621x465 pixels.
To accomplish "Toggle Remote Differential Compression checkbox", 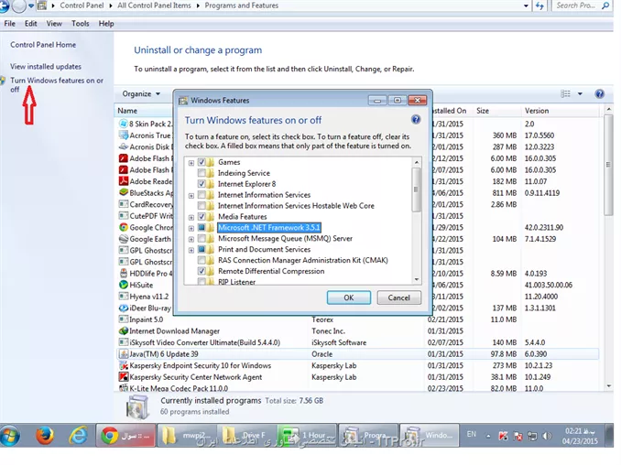I will 202,271.
